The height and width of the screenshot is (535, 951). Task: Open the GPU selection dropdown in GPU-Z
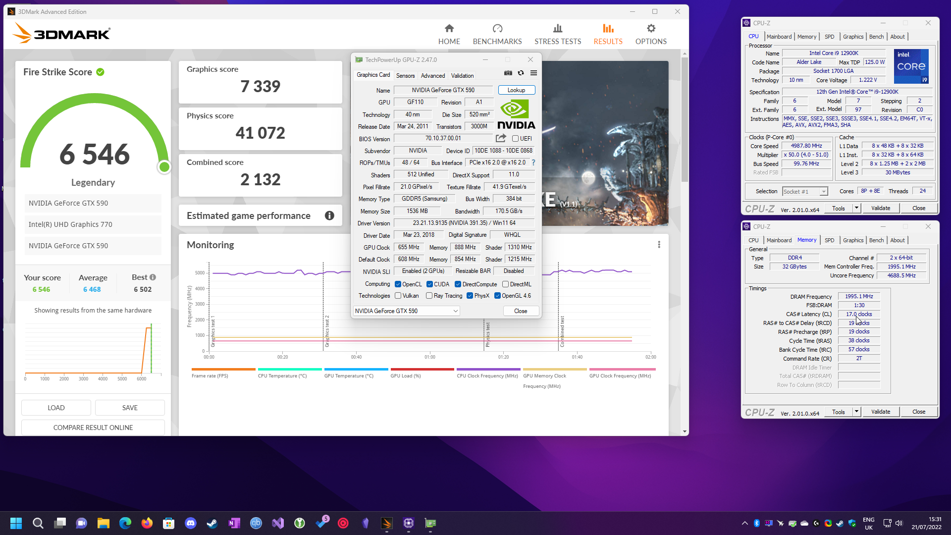coord(406,311)
